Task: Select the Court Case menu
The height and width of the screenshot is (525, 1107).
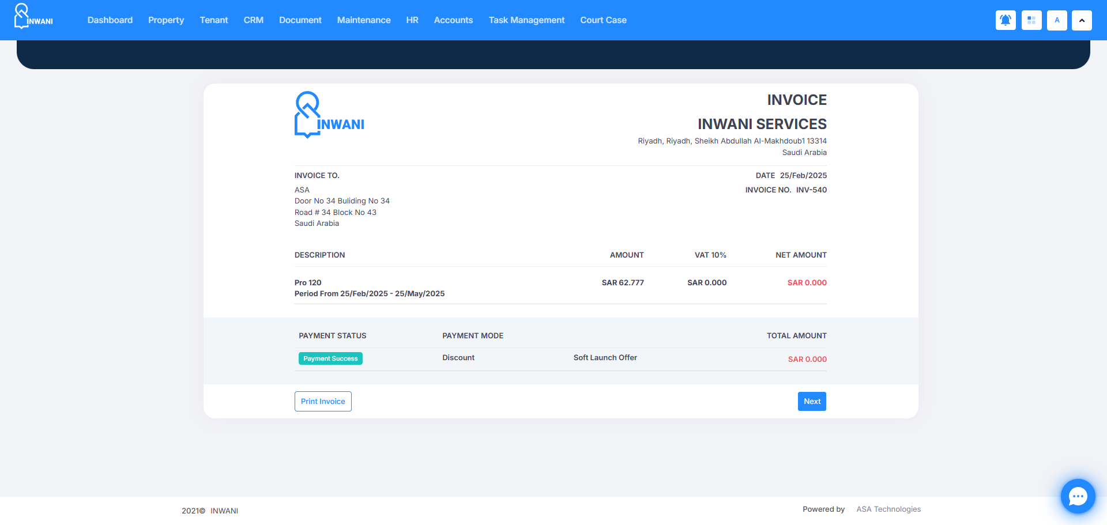Action: 603,20
